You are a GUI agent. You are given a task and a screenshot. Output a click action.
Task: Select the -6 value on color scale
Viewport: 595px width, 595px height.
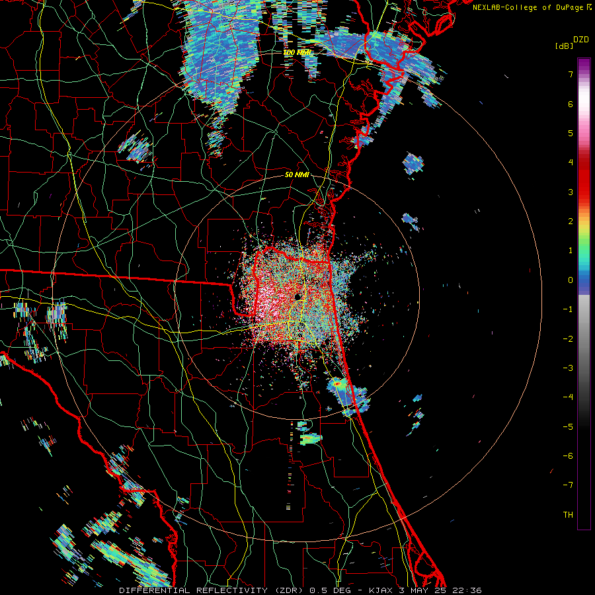[568, 456]
